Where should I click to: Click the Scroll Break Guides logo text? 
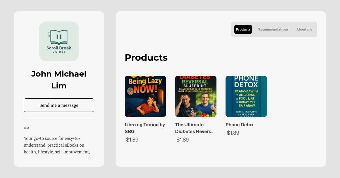click(x=59, y=49)
